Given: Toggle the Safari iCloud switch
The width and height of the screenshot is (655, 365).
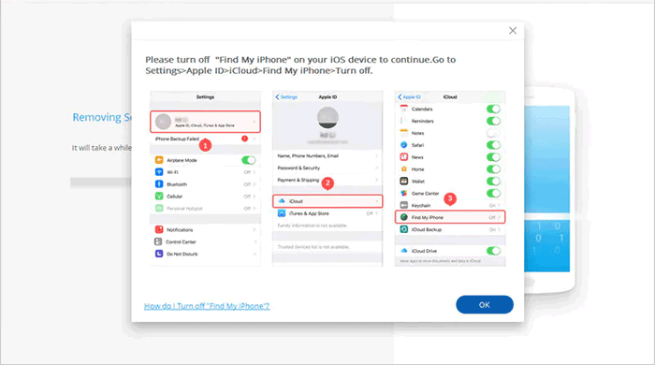Looking at the screenshot, I should (493, 145).
